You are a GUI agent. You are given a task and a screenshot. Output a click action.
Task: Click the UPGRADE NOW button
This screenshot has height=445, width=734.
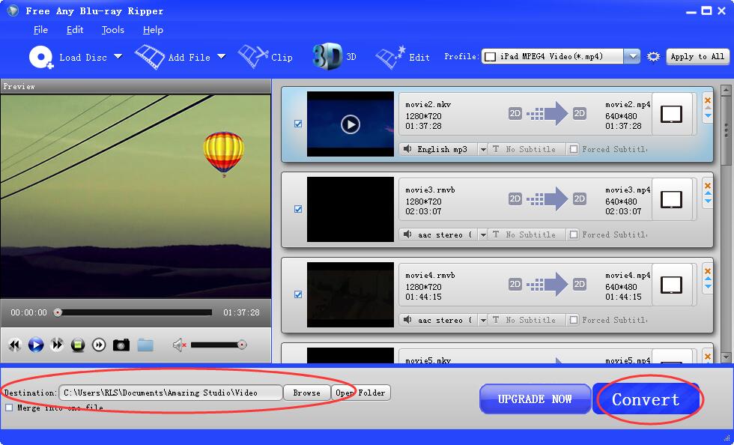pyautogui.click(x=535, y=399)
